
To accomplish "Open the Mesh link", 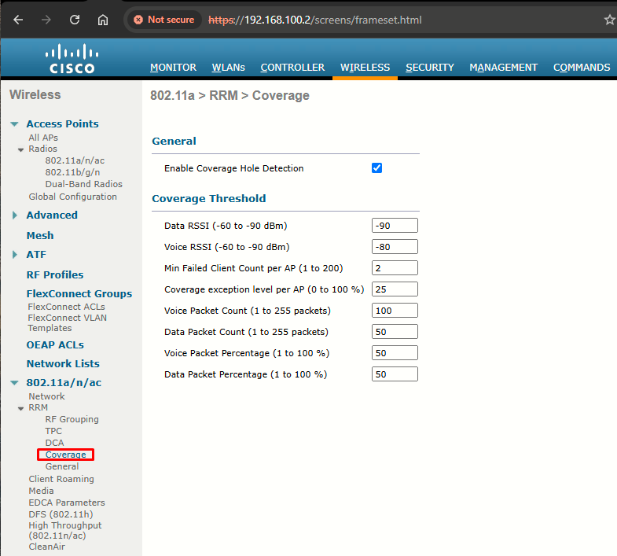I will pos(40,235).
